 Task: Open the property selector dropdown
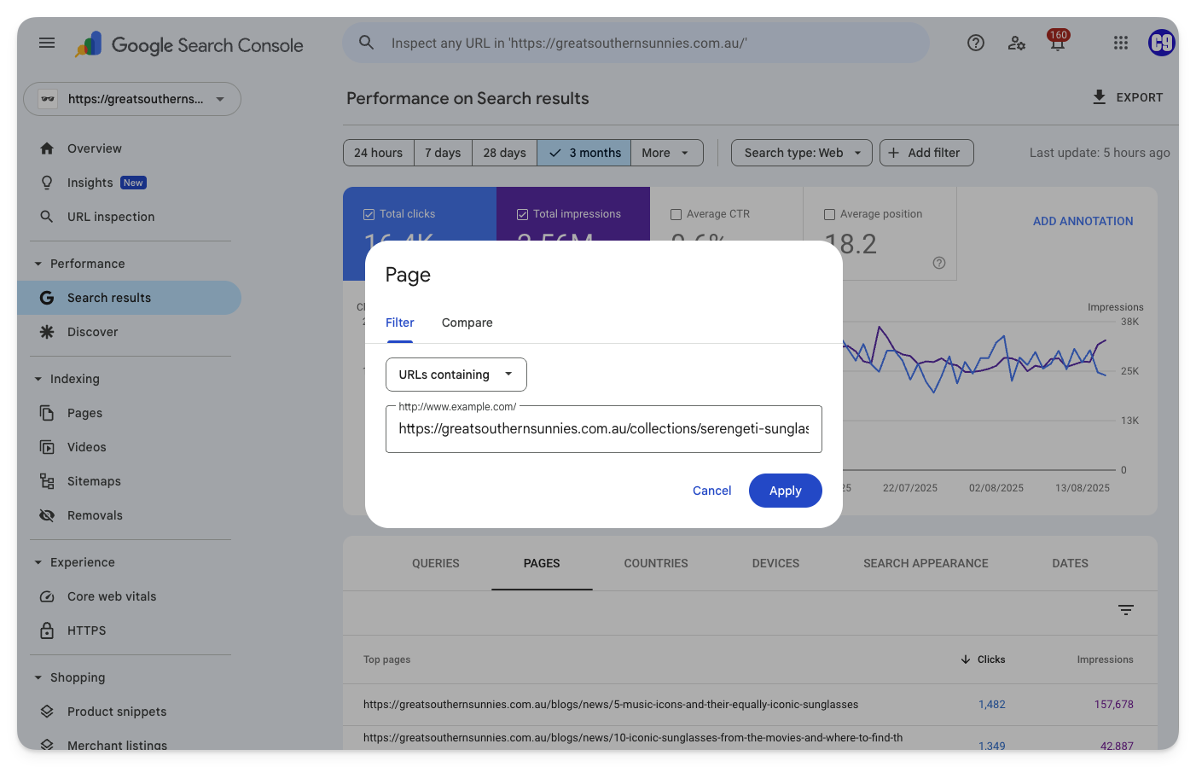pos(132,99)
